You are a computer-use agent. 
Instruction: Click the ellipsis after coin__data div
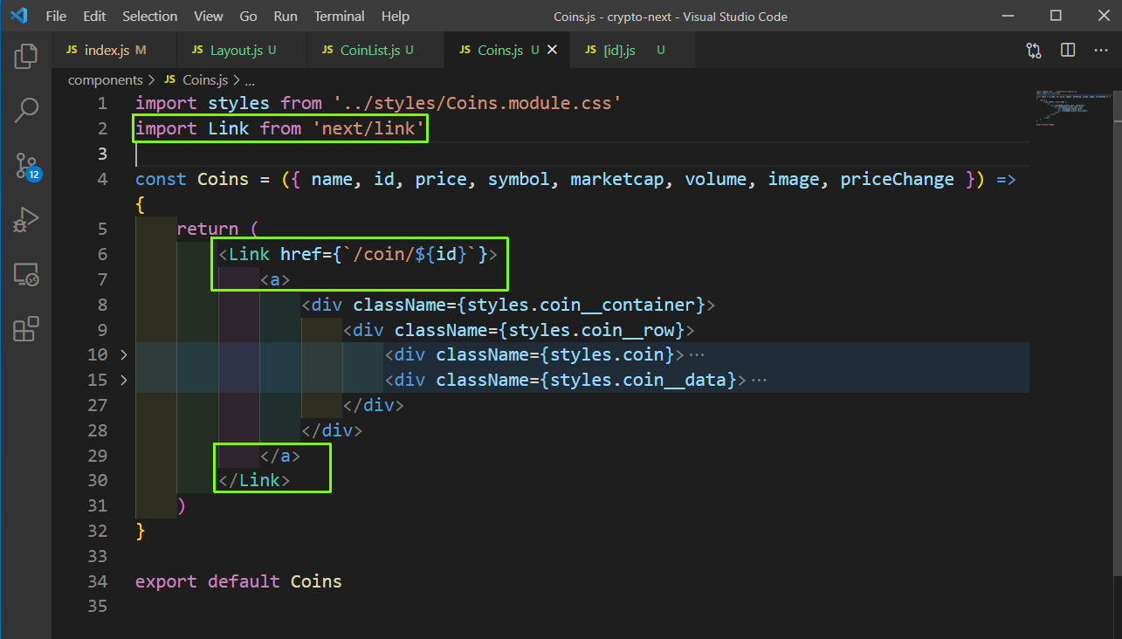(759, 381)
